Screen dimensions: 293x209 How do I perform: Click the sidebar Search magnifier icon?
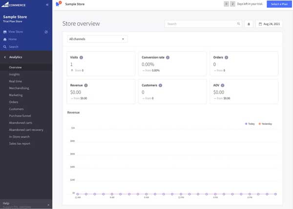coord(5,47)
